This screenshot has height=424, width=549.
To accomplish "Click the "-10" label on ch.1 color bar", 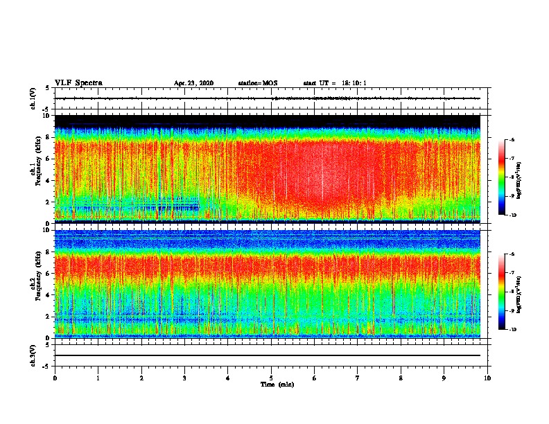I will (x=512, y=215).
